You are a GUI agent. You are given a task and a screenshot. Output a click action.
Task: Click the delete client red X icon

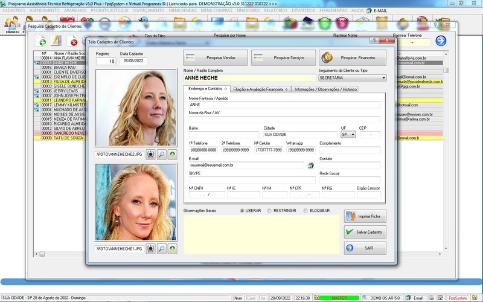[72, 41]
